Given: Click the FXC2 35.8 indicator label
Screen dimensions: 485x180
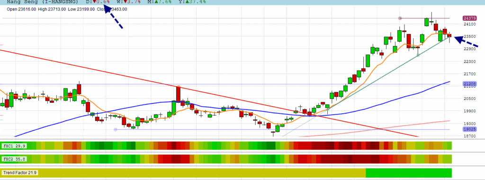Looking at the screenshot, I should pyautogui.click(x=14, y=159).
